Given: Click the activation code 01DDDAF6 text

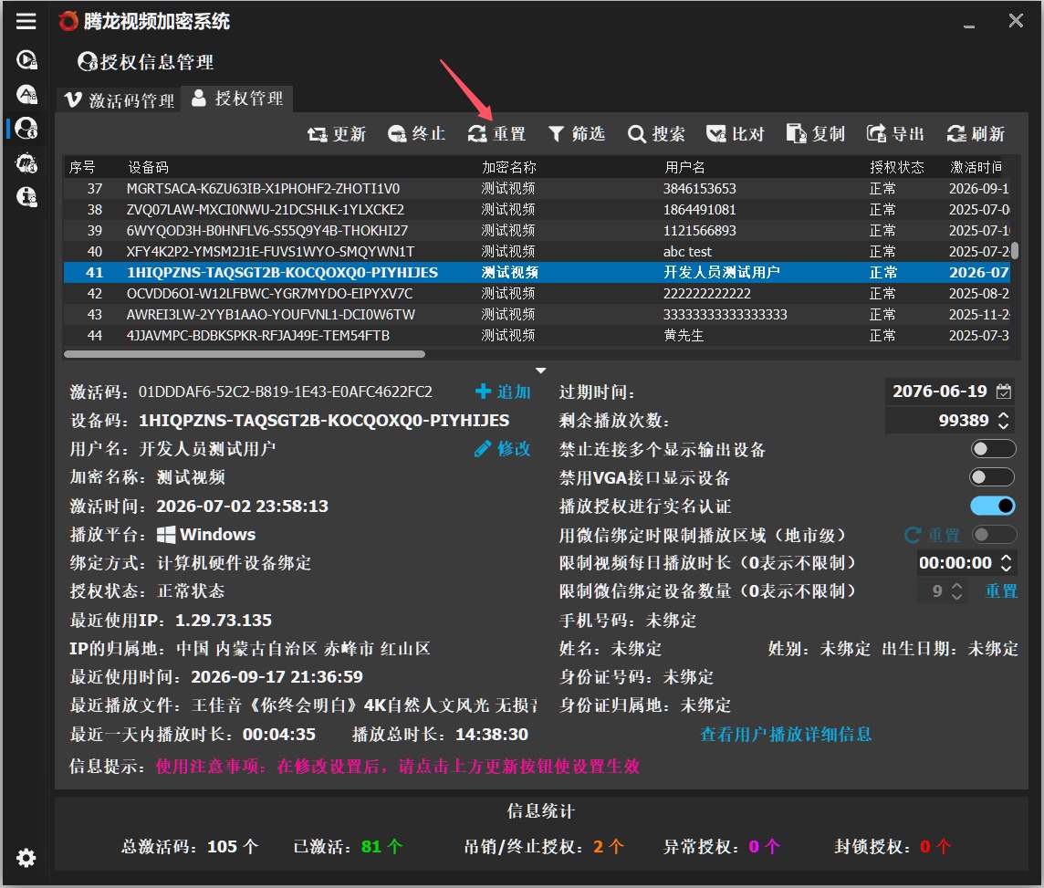Looking at the screenshot, I should (x=285, y=392).
